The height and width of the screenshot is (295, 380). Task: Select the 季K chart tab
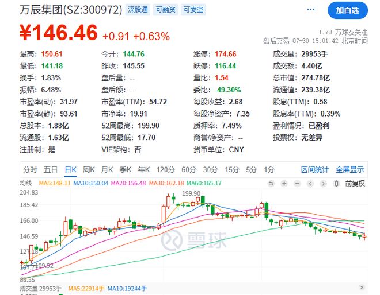coord(126,170)
